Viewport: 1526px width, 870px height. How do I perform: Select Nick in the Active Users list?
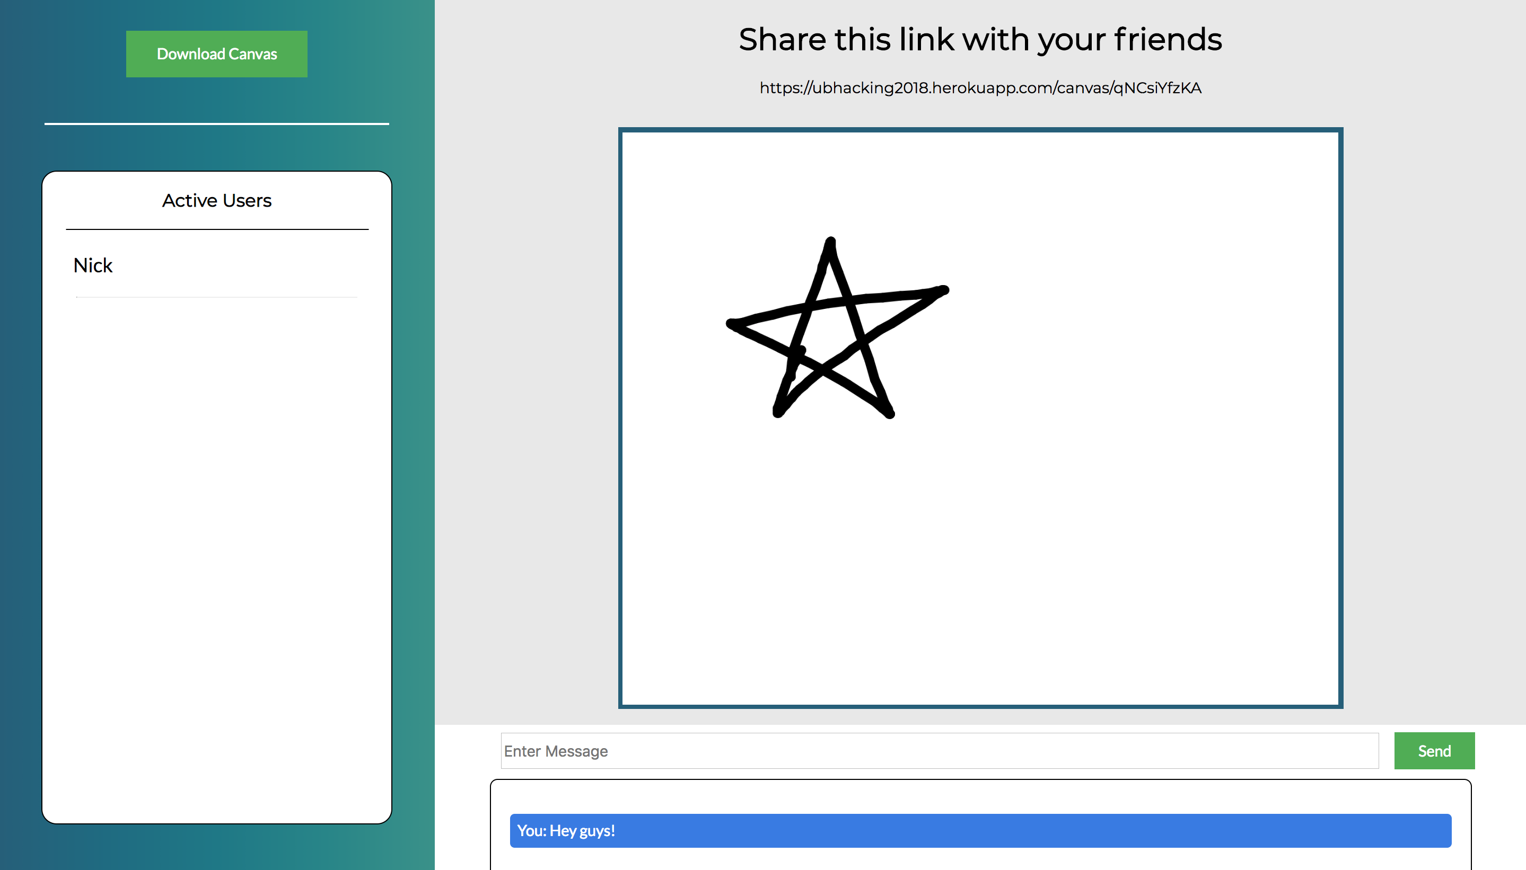coord(93,265)
